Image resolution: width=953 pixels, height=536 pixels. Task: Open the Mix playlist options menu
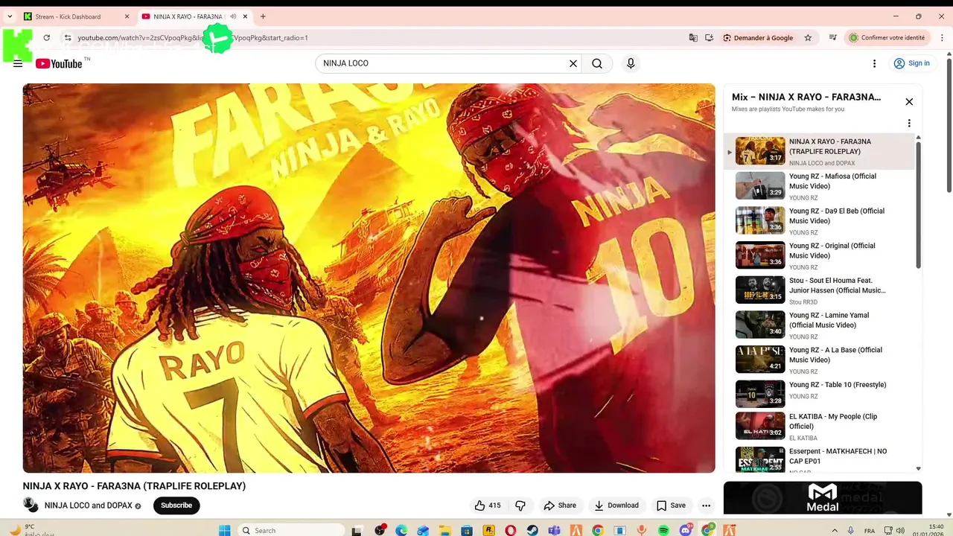909,124
